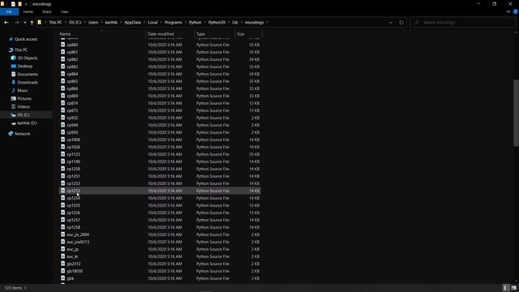Select the cp1255 file icon
This screenshot has width=519, height=292.
click(63, 205)
